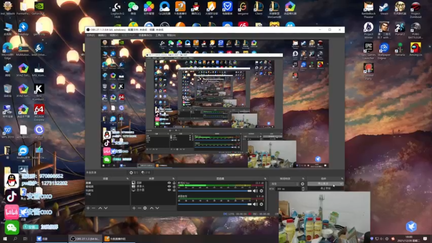
Task: Pop out the Scenes dock panel
Action: 127,179
